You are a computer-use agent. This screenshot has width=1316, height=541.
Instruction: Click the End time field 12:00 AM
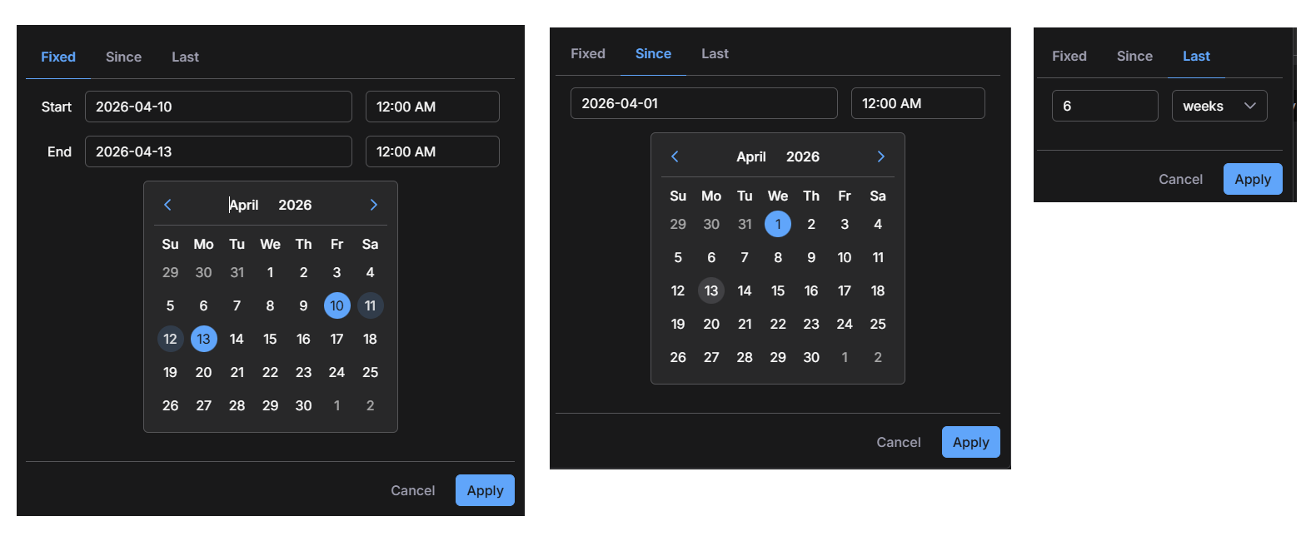[x=432, y=151]
